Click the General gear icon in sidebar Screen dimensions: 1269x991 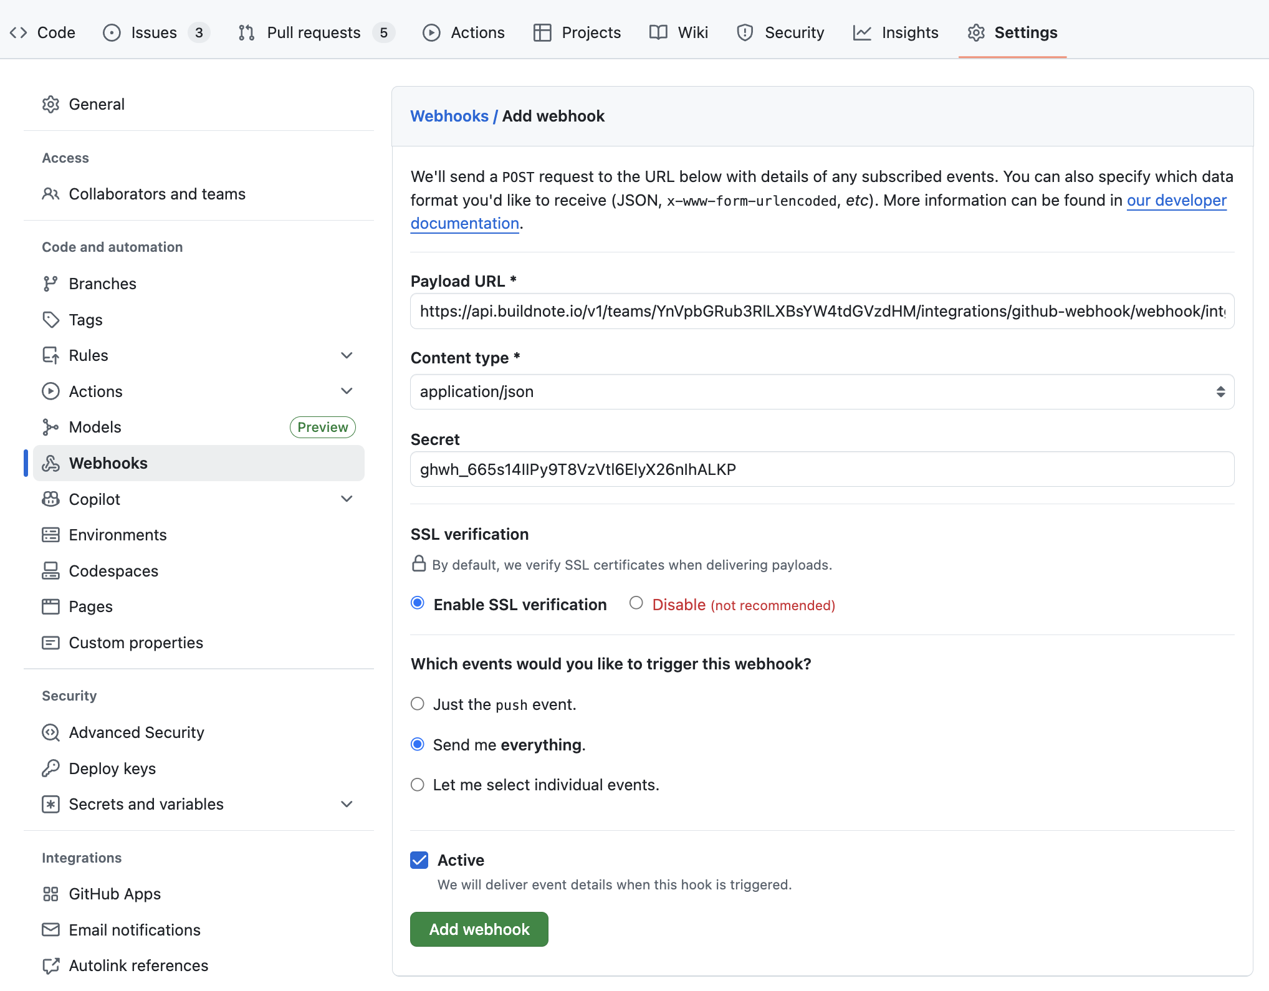coord(50,104)
